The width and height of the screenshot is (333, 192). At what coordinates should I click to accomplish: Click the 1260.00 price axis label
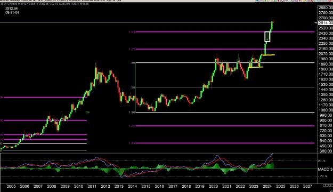click(326, 100)
